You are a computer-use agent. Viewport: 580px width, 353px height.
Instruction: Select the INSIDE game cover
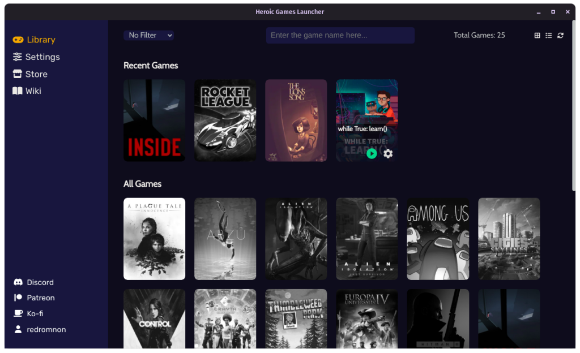click(154, 120)
